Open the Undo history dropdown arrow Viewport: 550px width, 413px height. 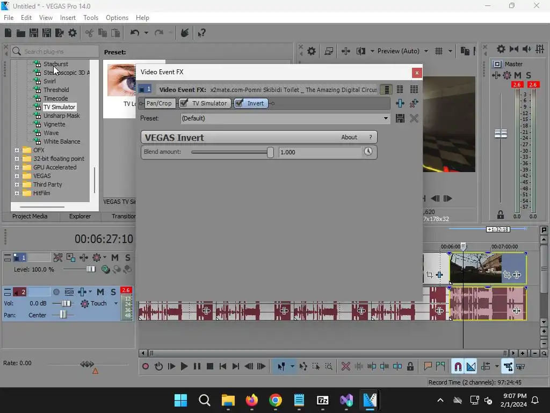point(146,33)
